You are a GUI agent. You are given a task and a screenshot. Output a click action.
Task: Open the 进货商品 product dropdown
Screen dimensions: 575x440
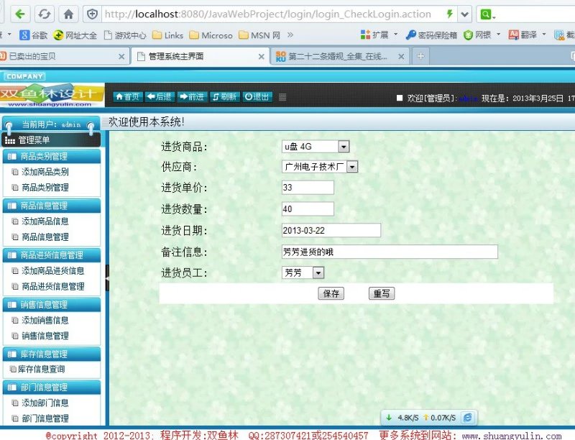(343, 147)
